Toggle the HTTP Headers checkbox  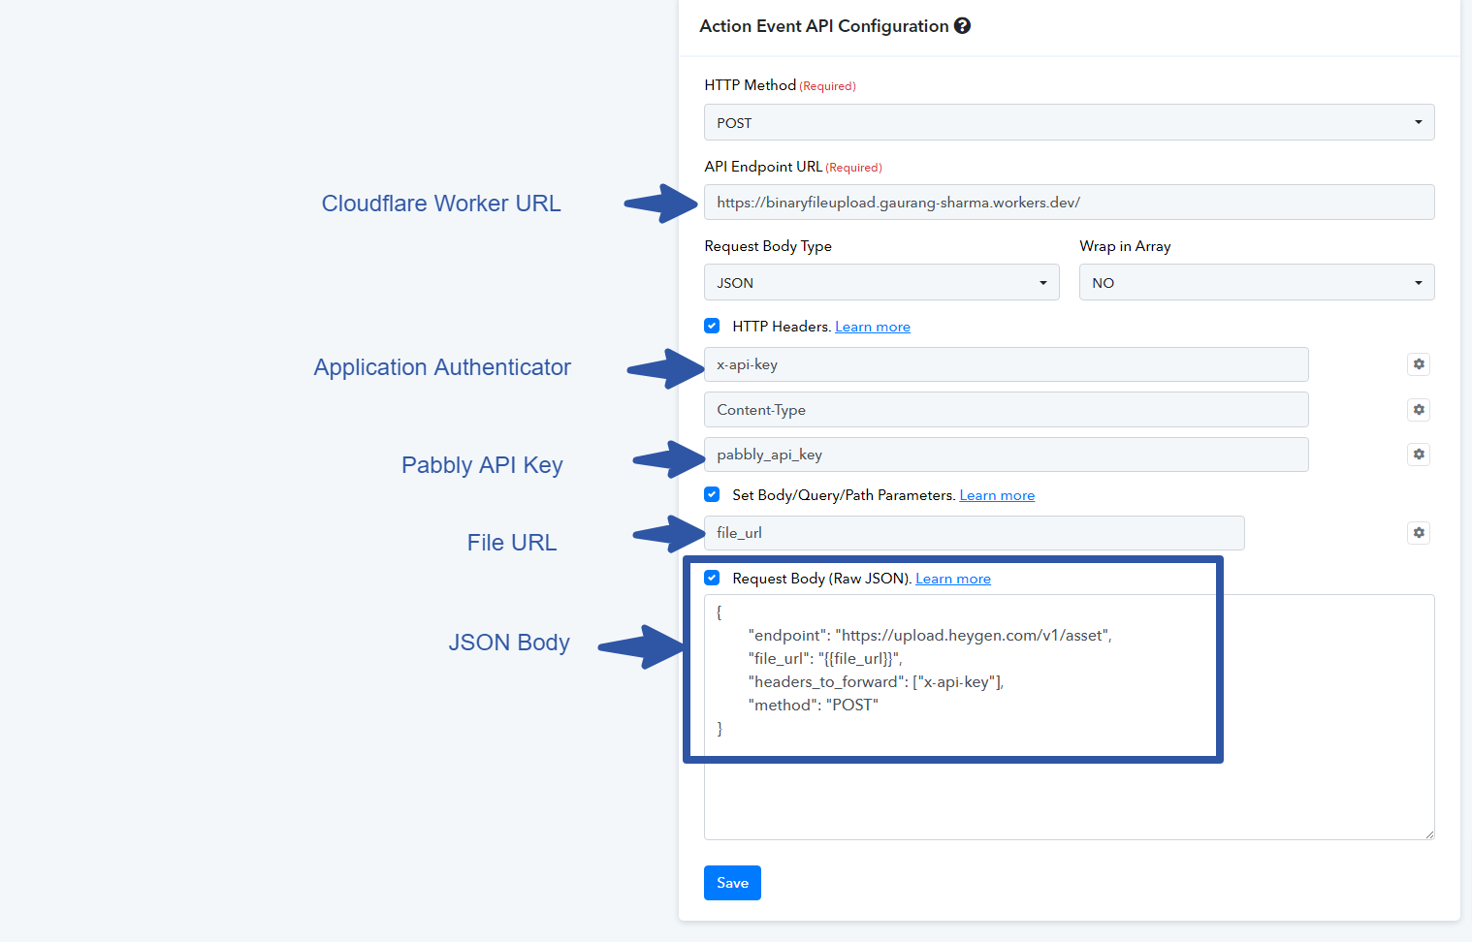click(712, 326)
